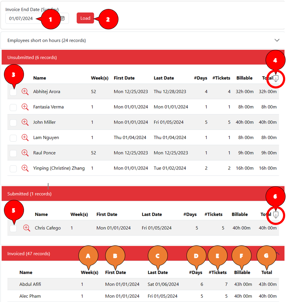This screenshot has width=287, height=302.
Task: Click the export icon in Submitted table header
Action: click(x=276, y=215)
